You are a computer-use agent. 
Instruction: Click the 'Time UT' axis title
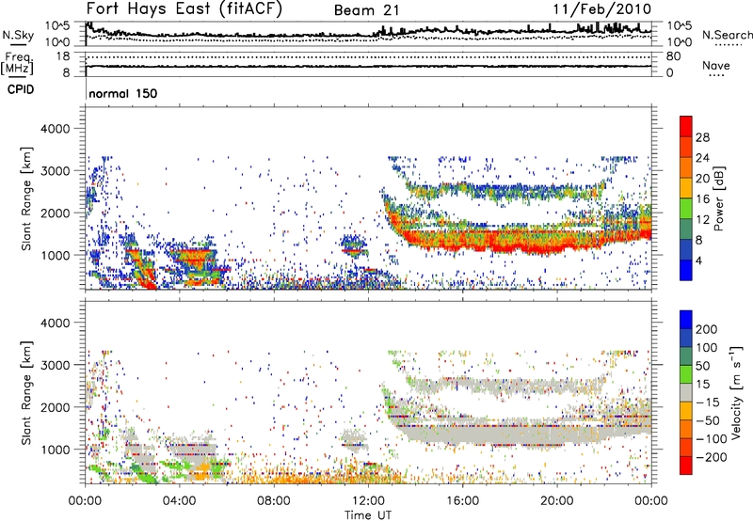coord(368,515)
